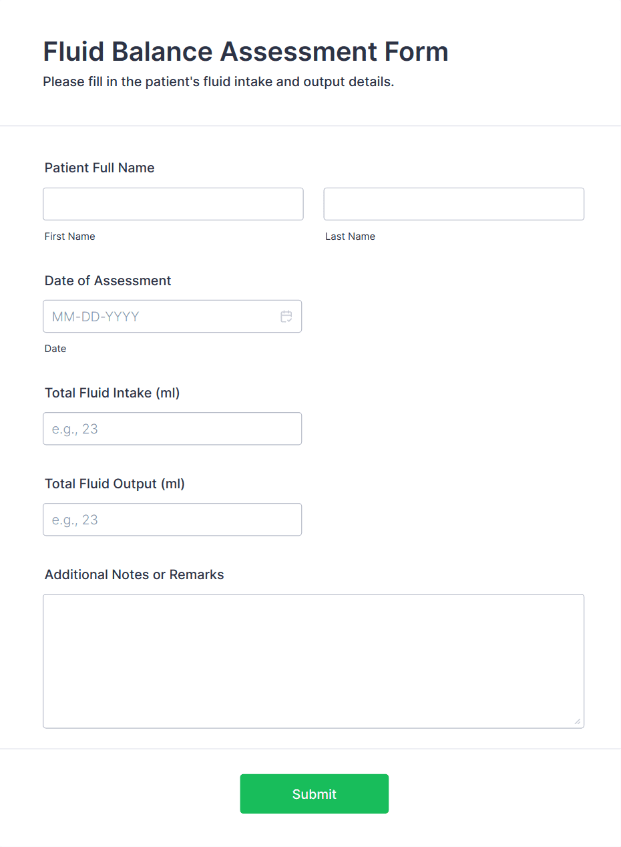The height and width of the screenshot is (847, 621).
Task: Click the Total Fluid Intake (ml) label
Action: click(x=112, y=393)
